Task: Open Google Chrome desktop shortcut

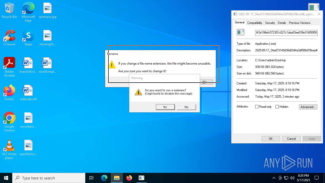Action: point(9,122)
